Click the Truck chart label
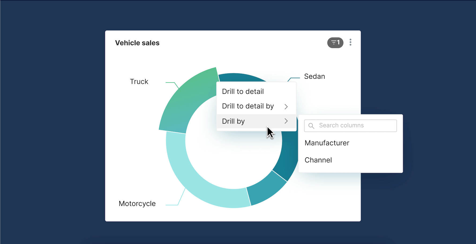Screen dimensions: 476x244 (x=139, y=82)
